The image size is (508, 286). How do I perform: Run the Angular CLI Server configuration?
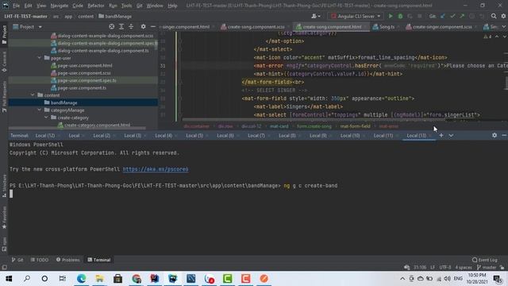point(391,16)
